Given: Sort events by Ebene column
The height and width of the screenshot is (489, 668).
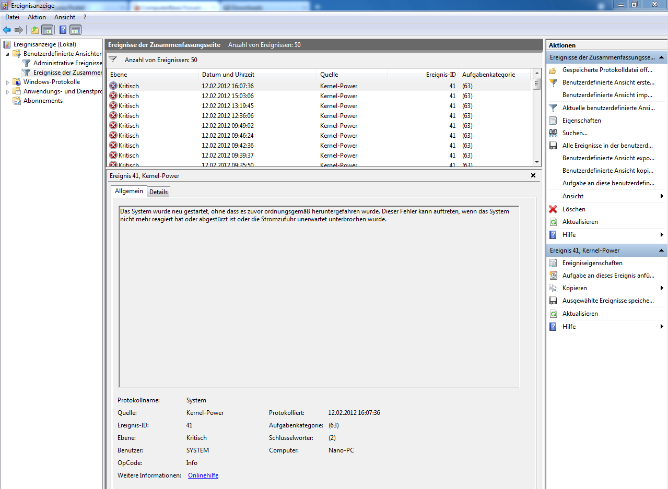Looking at the screenshot, I should coord(153,75).
